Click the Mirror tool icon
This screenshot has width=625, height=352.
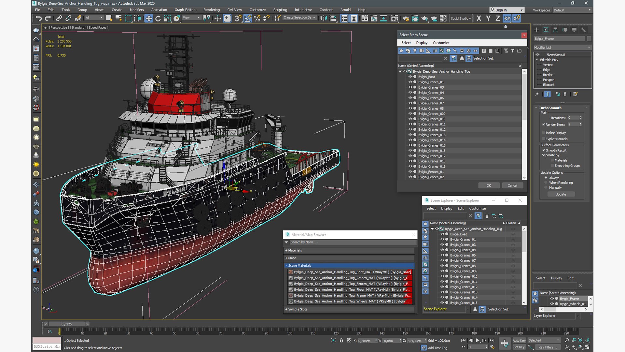[323, 18]
